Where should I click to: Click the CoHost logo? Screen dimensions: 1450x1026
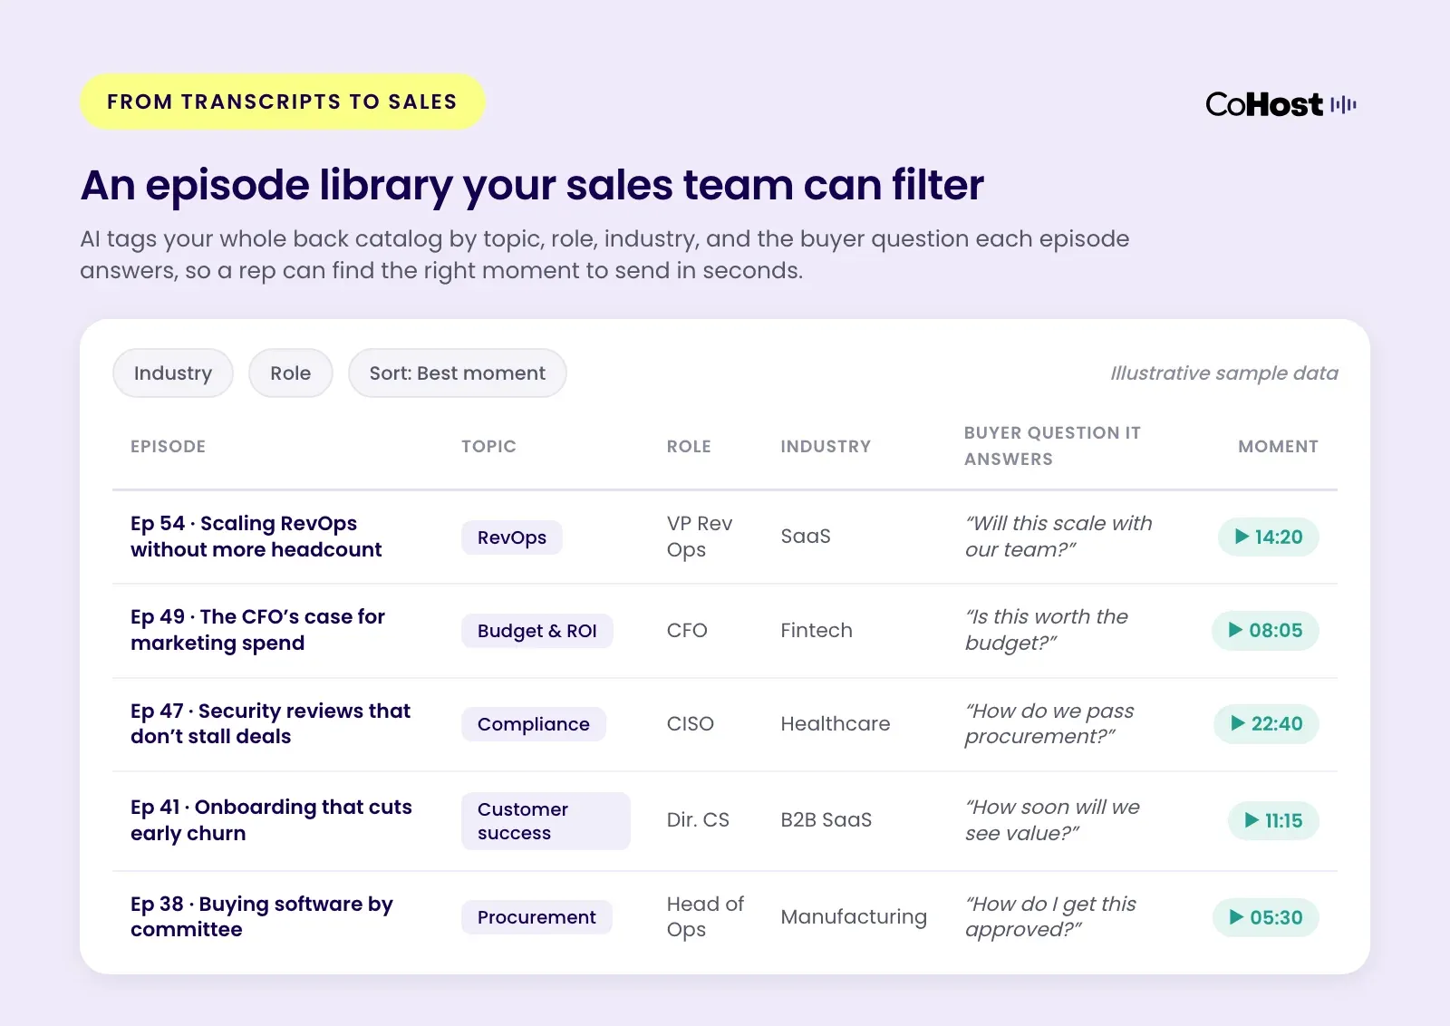(1281, 104)
